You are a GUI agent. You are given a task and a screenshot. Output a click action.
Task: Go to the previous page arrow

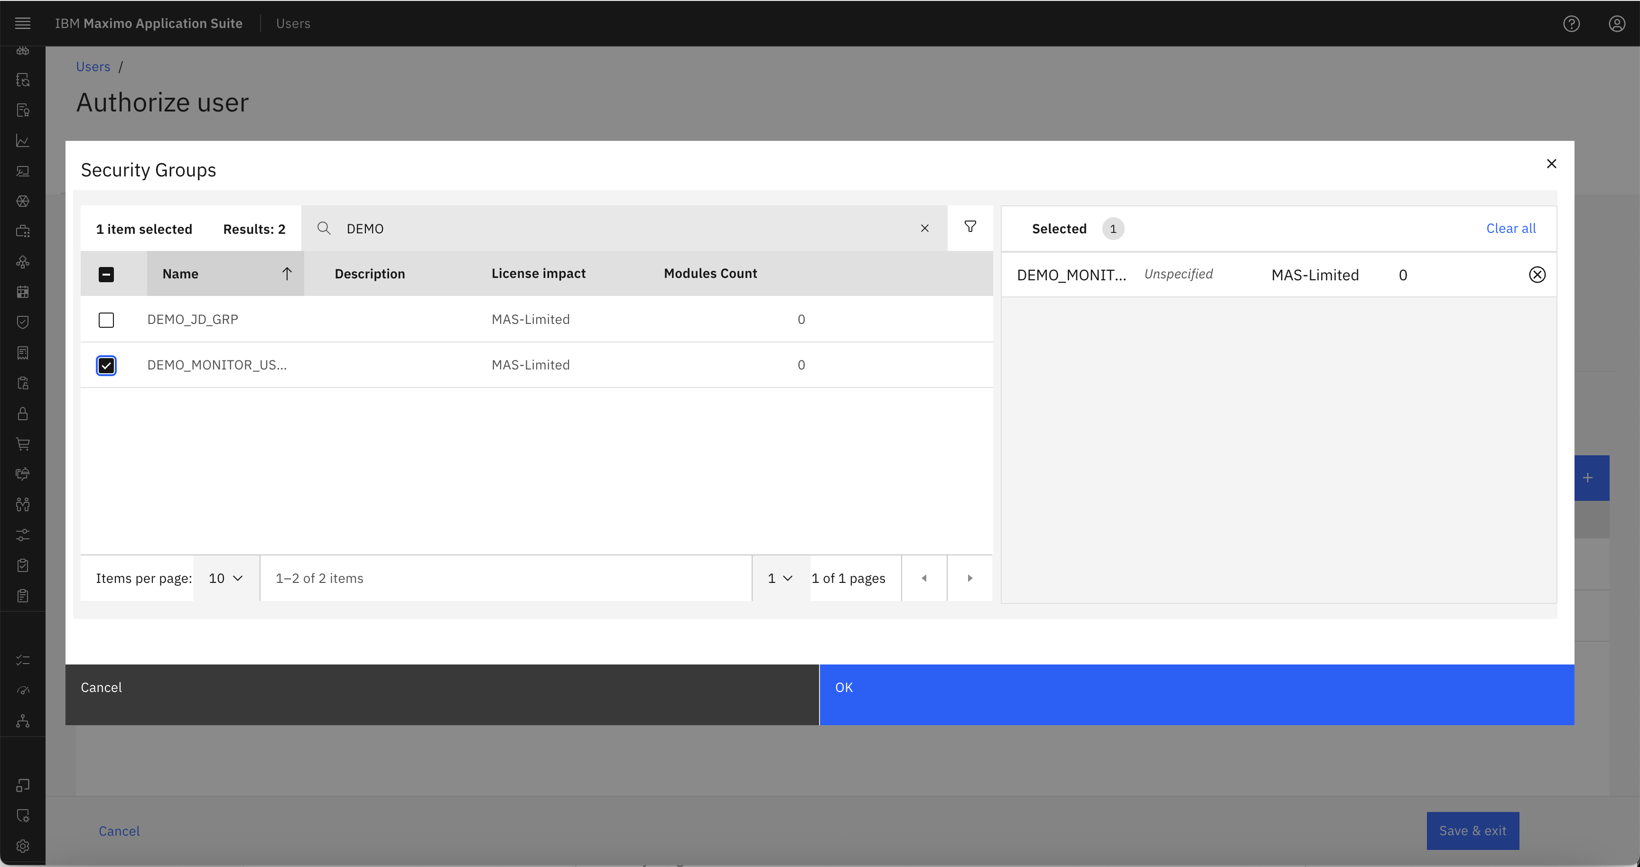[924, 578]
